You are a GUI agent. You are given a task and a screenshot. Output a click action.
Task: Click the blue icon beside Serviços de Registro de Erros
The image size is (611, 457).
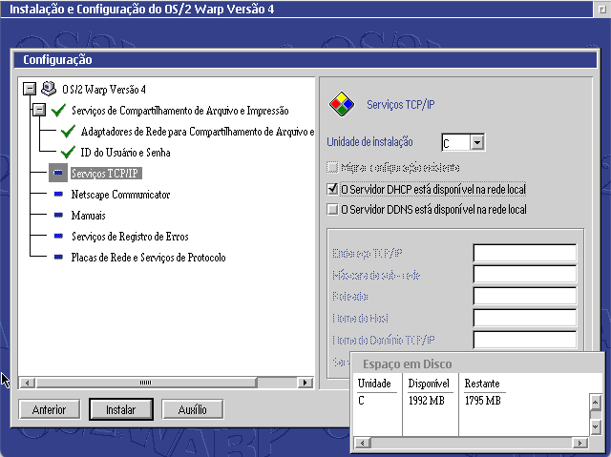[58, 237]
